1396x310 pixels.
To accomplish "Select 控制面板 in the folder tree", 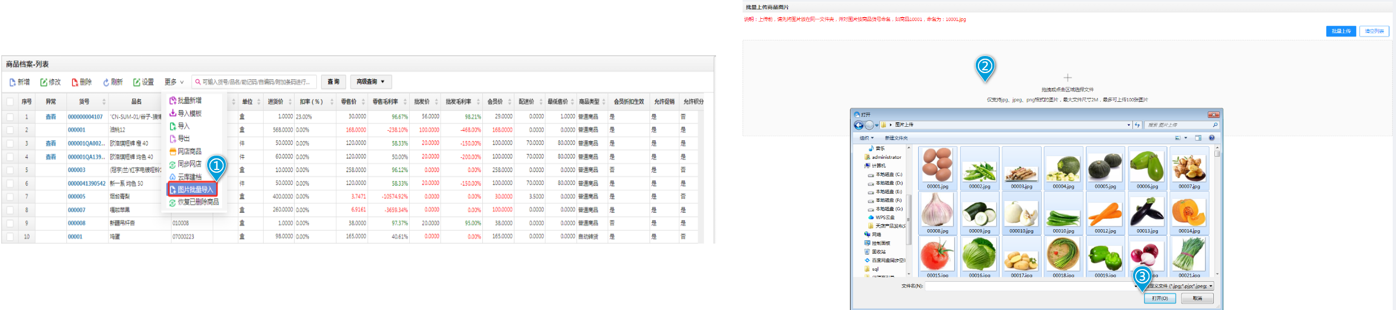I will (877, 243).
